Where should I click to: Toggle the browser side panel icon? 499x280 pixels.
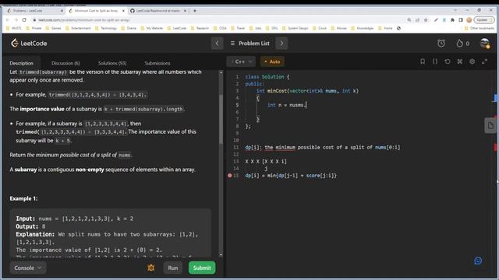coord(461,19)
